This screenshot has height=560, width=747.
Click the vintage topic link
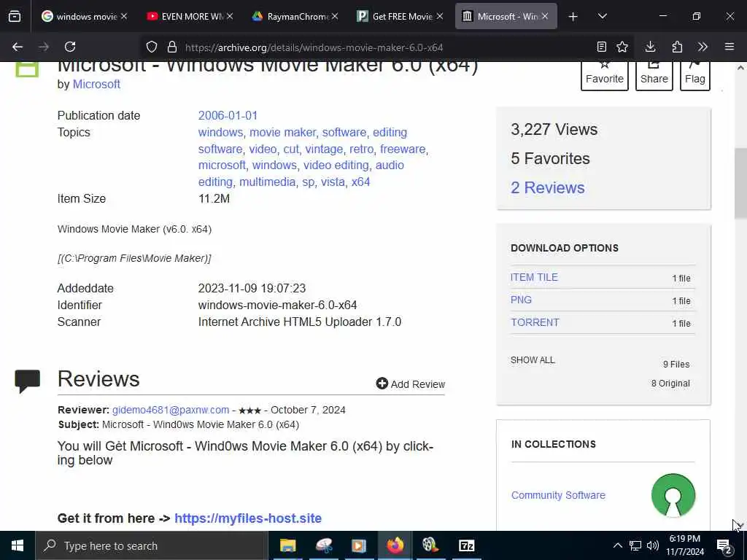(x=324, y=149)
